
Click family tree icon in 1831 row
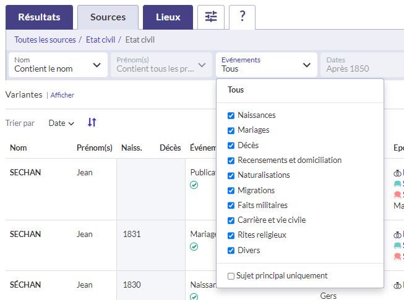[x=398, y=235]
